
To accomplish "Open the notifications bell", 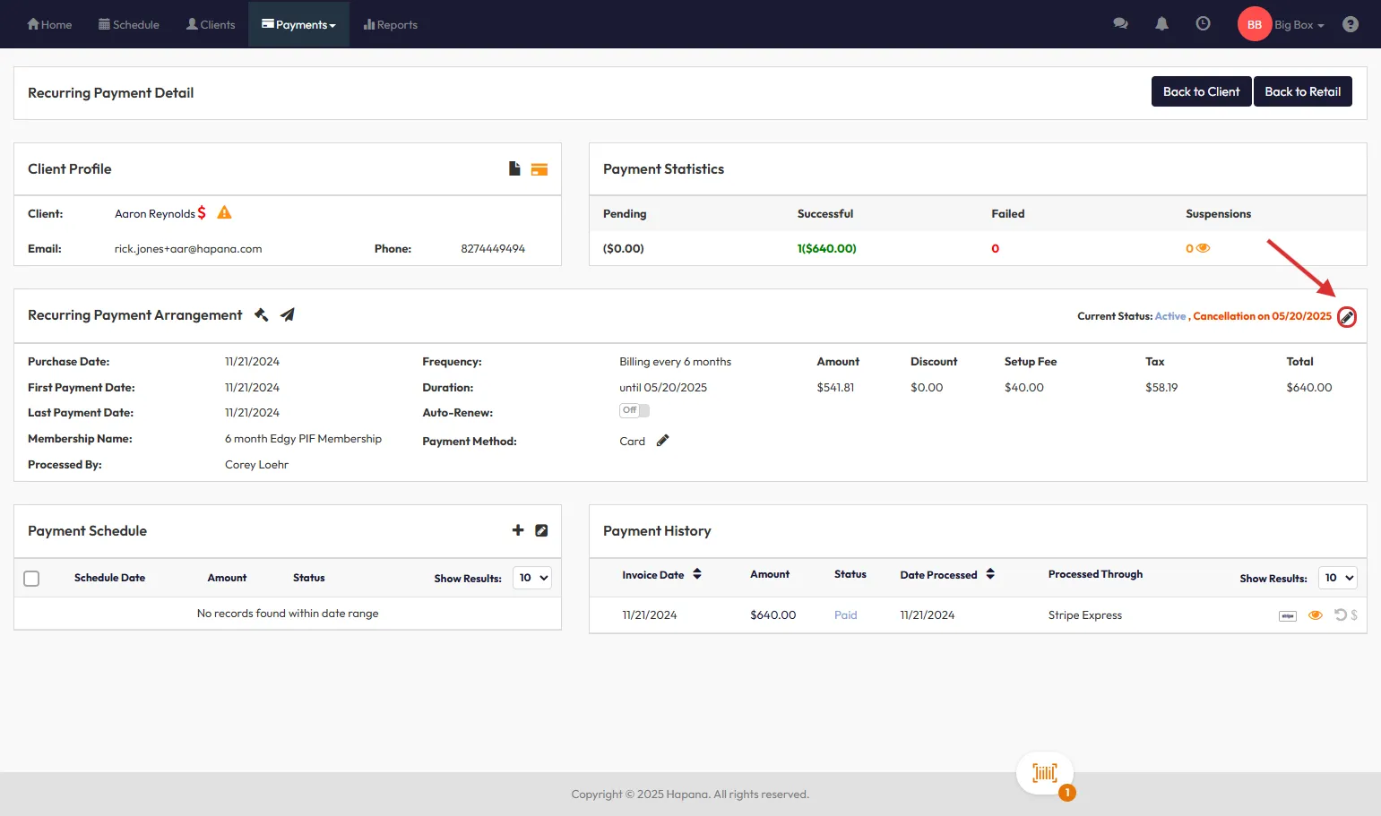I will [x=1161, y=24].
